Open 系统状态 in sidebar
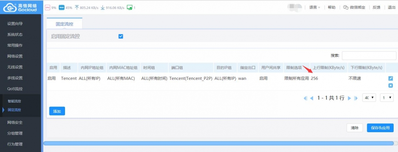The width and height of the screenshot is (398, 152). [15, 35]
